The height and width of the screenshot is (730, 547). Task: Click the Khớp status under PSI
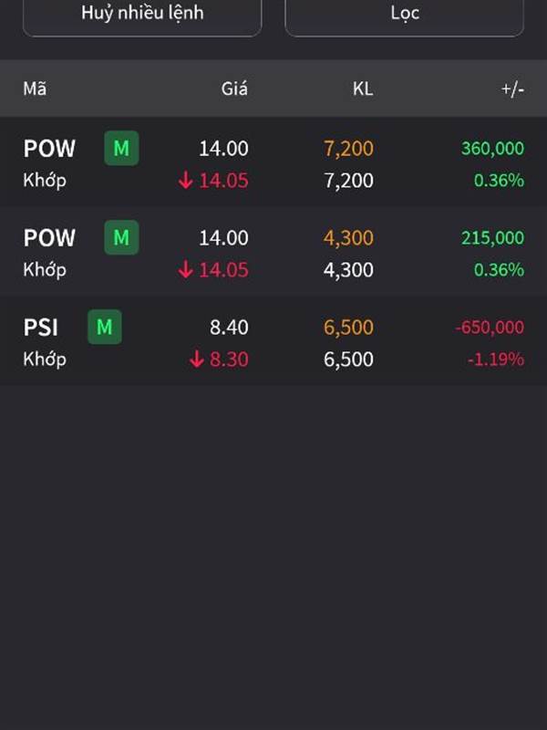coord(45,360)
